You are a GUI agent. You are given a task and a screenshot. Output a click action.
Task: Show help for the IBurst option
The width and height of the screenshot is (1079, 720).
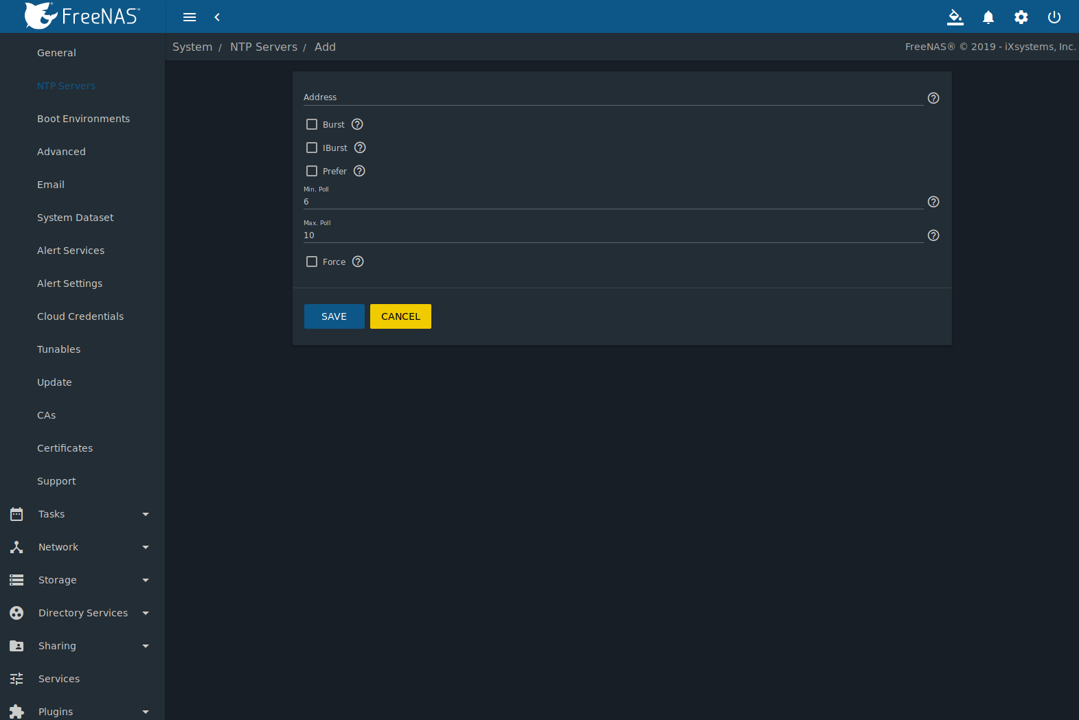[x=360, y=148]
